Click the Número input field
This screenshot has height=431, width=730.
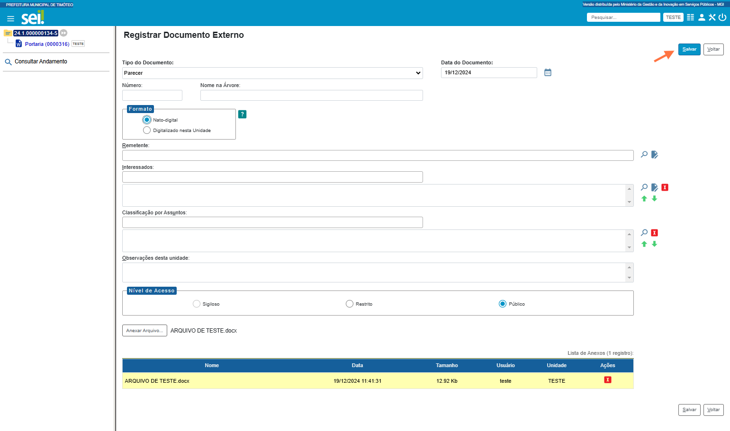152,95
